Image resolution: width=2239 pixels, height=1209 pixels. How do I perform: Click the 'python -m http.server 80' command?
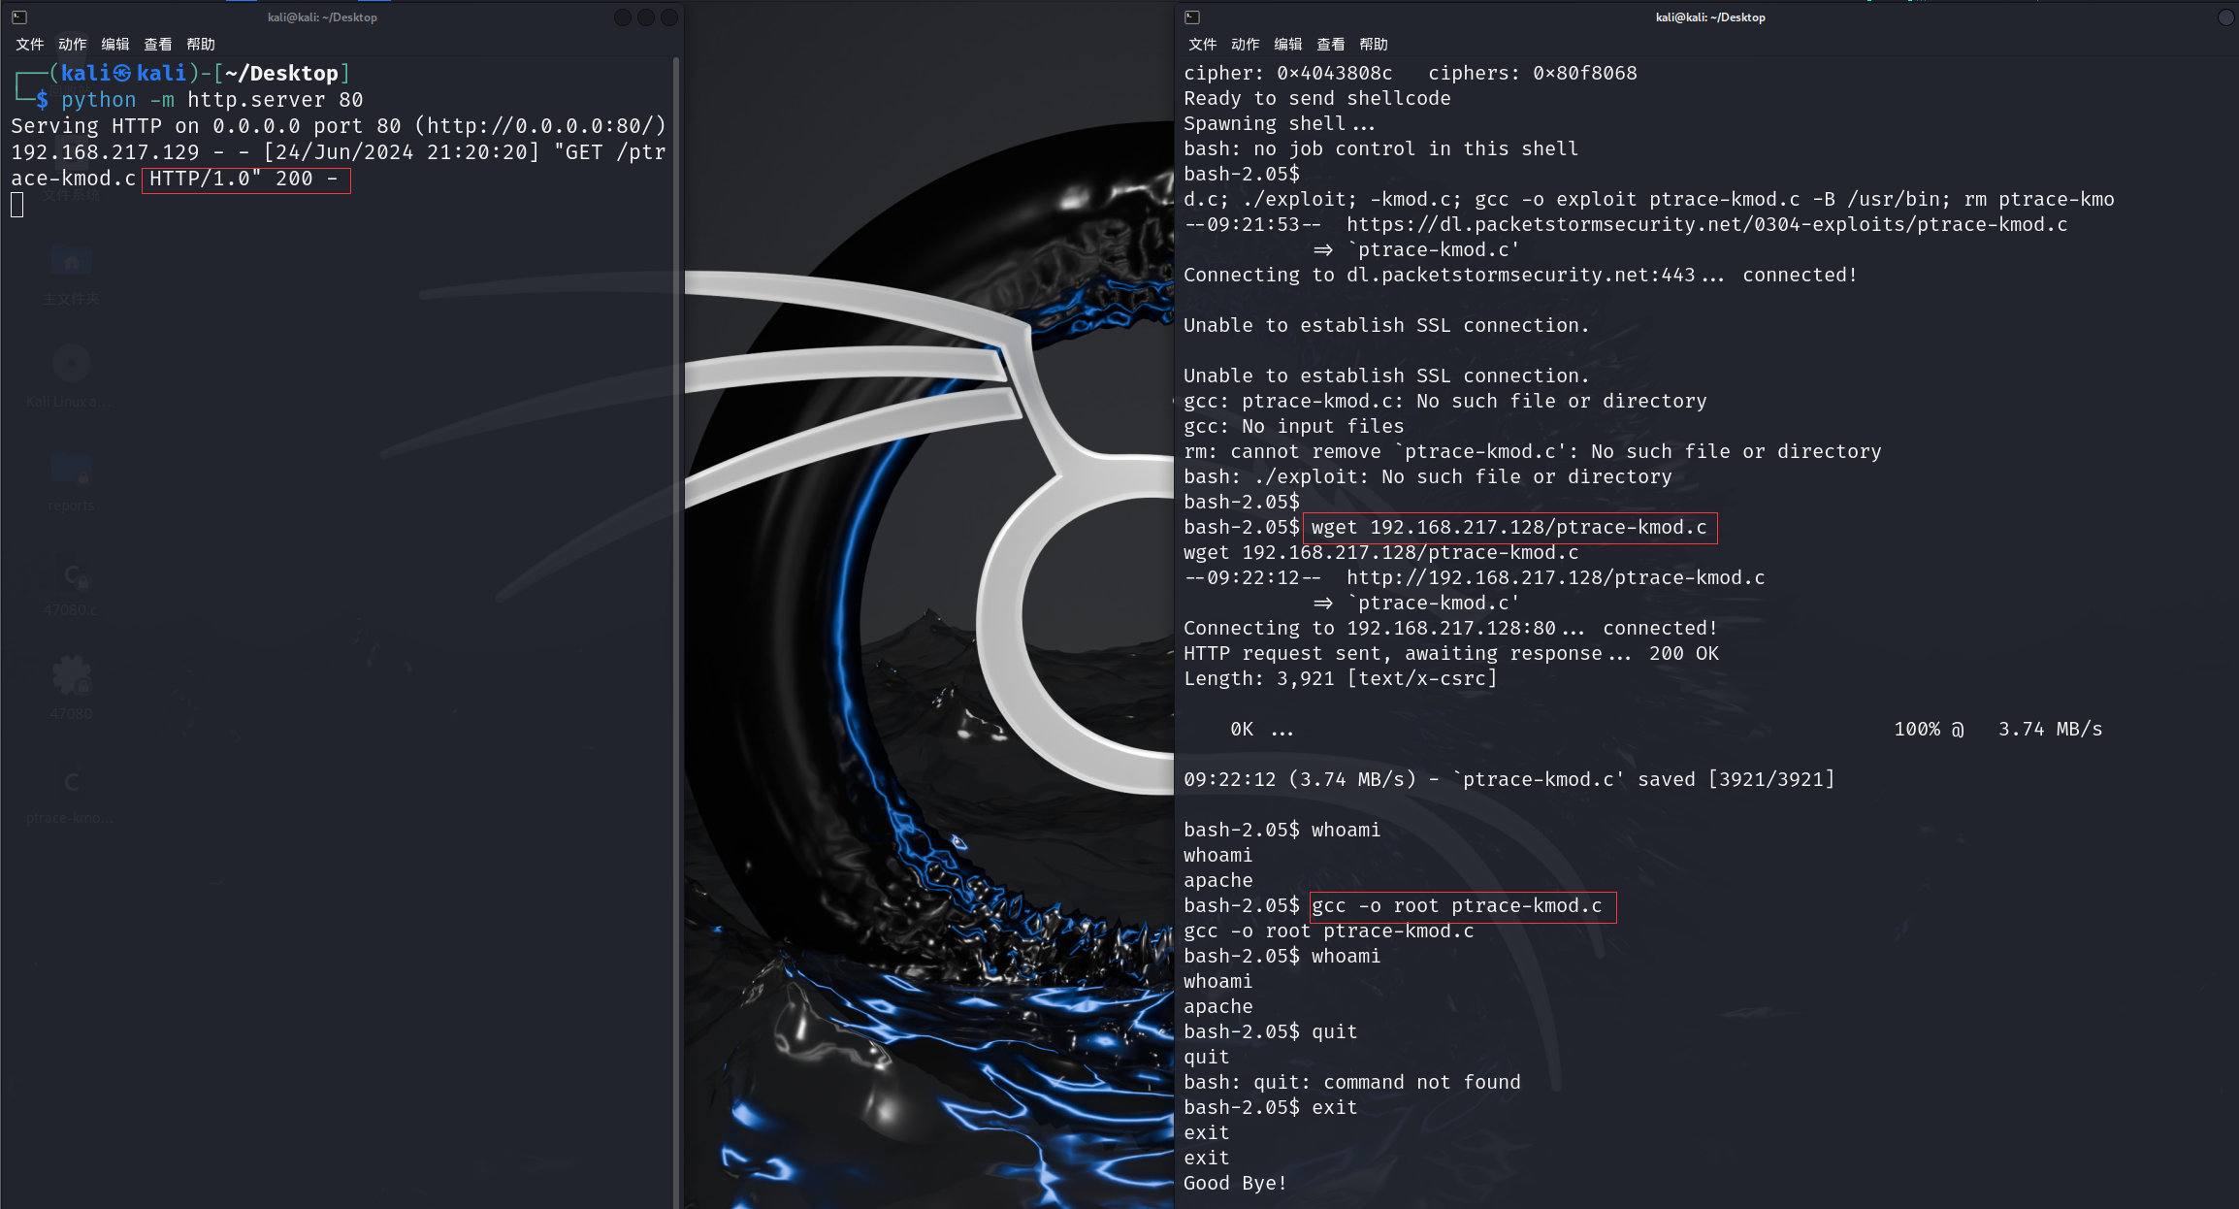click(212, 99)
